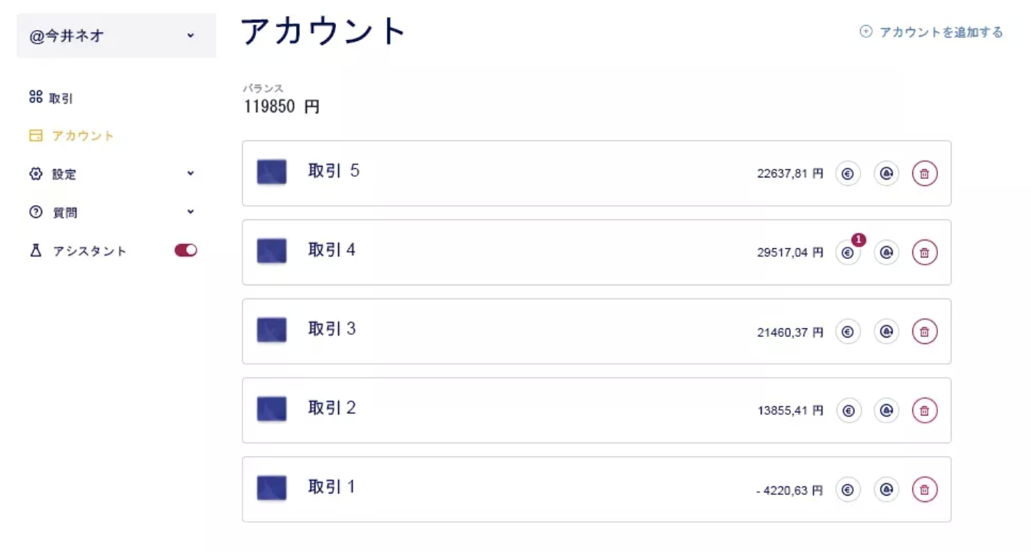The width and height of the screenshot is (1031, 552).
Task: Delete the 取引 5 account via trash icon
Action: [x=924, y=174]
